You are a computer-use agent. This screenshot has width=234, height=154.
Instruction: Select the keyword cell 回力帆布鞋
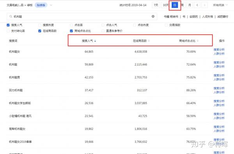click(x=16, y=90)
